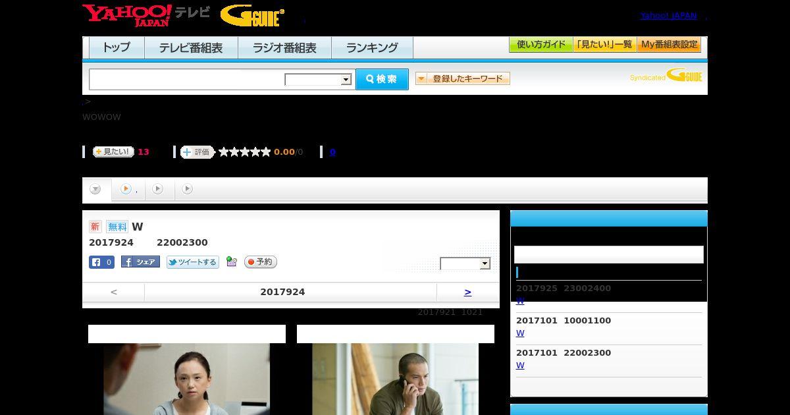Go to next date with > link
Image resolution: width=790 pixels, height=415 pixels.
point(468,292)
